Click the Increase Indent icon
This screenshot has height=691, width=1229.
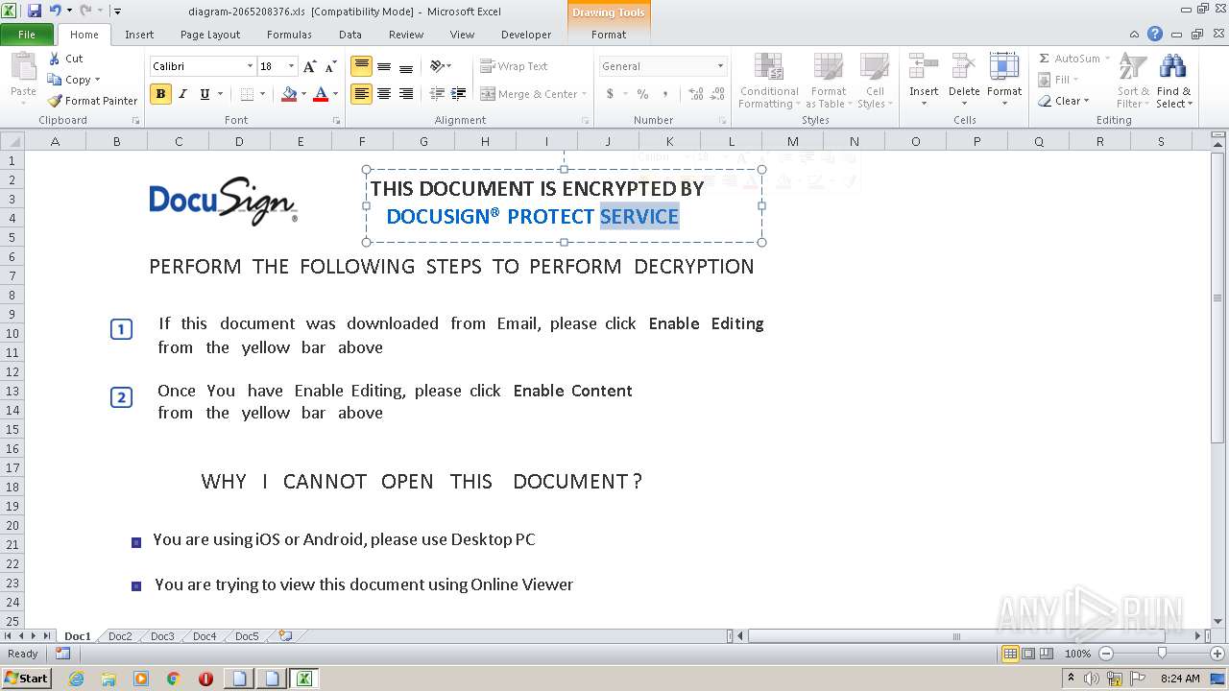point(459,94)
